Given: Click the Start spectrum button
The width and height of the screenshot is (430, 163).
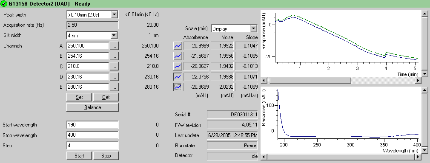Looking at the screenshot, I should click(79, 156).
